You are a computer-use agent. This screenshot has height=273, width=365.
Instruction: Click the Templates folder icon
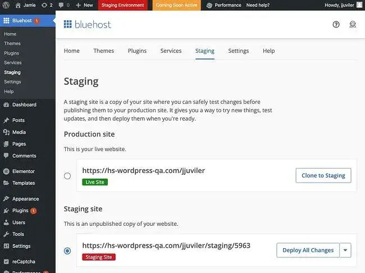[6, 183]
